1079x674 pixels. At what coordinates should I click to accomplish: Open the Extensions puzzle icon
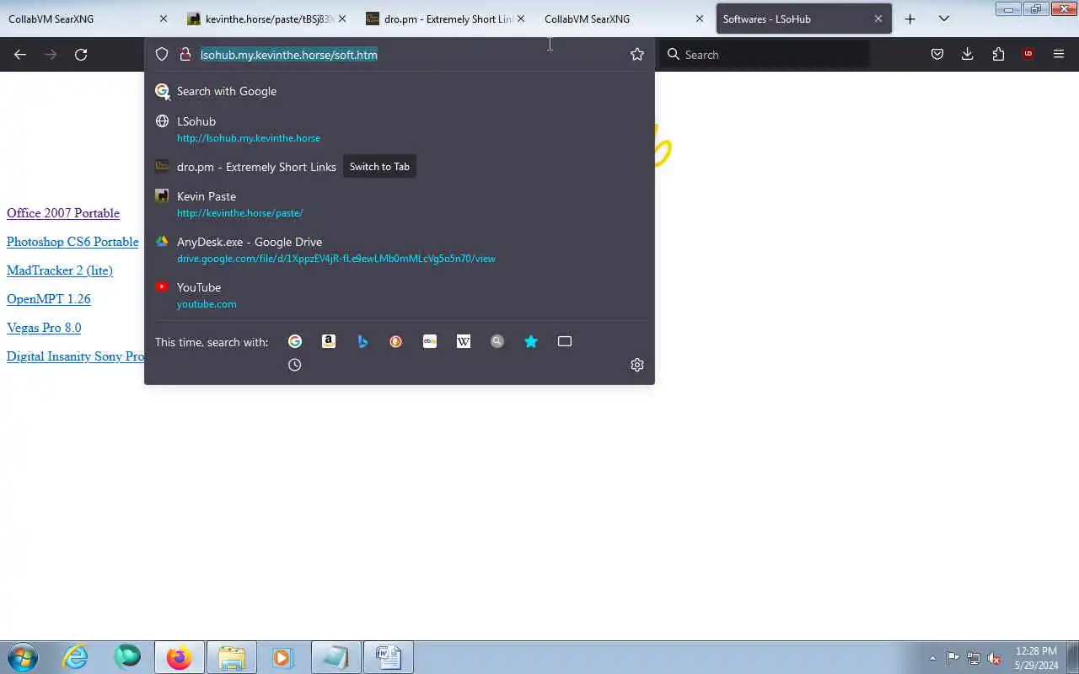pos(998,55)
